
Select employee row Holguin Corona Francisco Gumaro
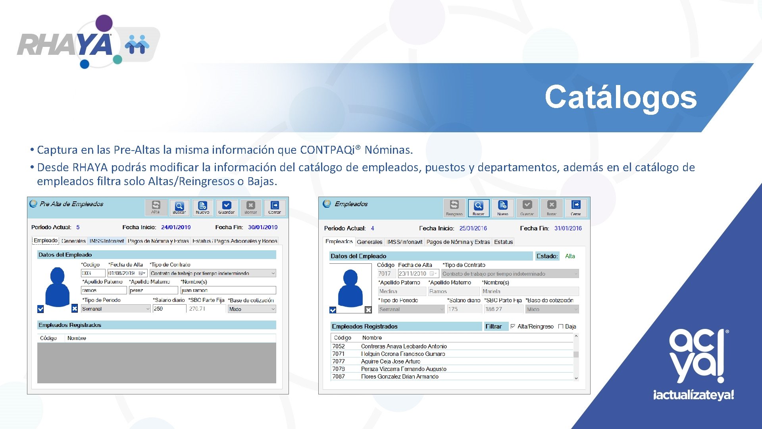point(452,354)
